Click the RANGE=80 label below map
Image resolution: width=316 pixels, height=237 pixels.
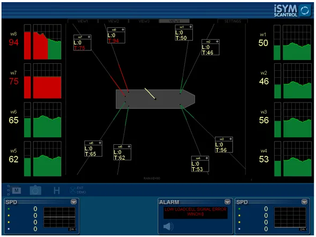pos(152,179)
